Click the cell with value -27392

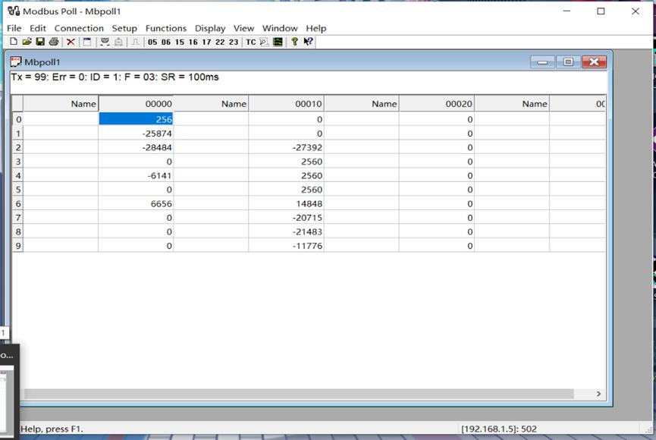286,147
